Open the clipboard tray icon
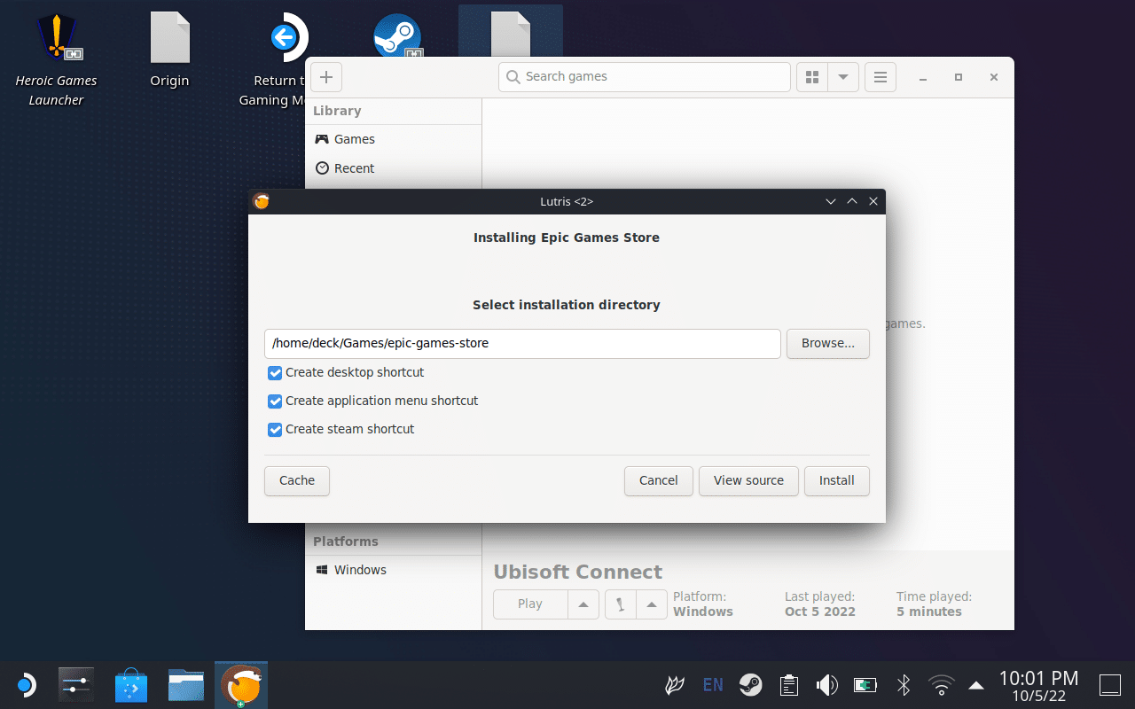The height and width of the screenshot is (709, 1135). pos(788,685)
